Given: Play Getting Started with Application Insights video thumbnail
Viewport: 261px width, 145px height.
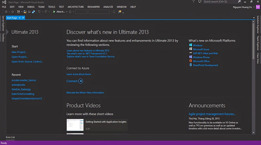Looking at the screenshot, I should [75, 125].
